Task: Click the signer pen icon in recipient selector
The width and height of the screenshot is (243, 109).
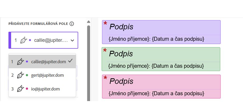Action: [24, 40]
